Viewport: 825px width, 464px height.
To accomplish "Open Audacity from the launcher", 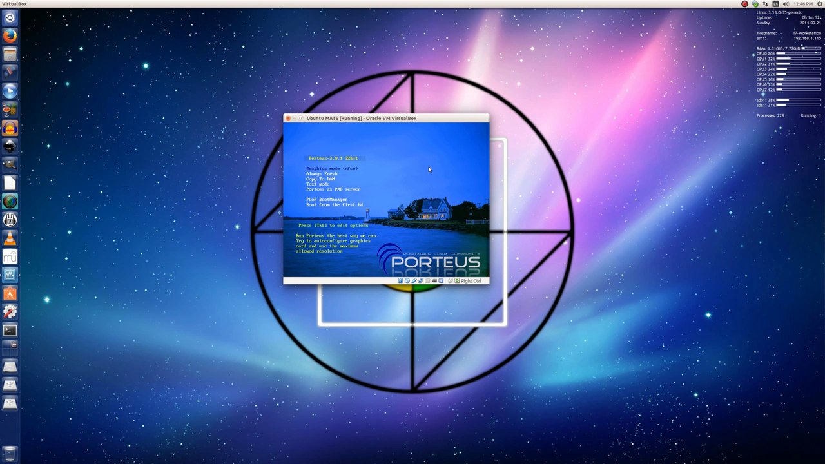I will [x=10, y=128].
